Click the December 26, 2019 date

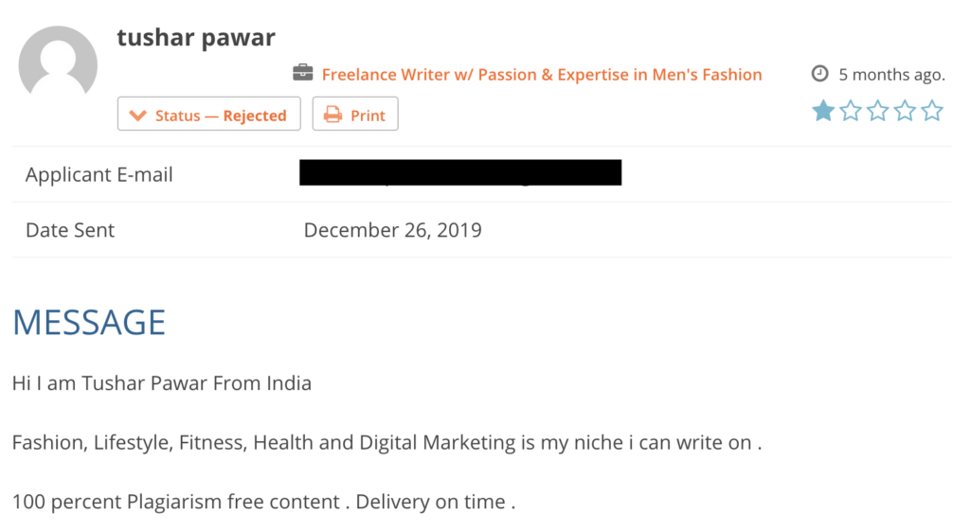(393, 230)
